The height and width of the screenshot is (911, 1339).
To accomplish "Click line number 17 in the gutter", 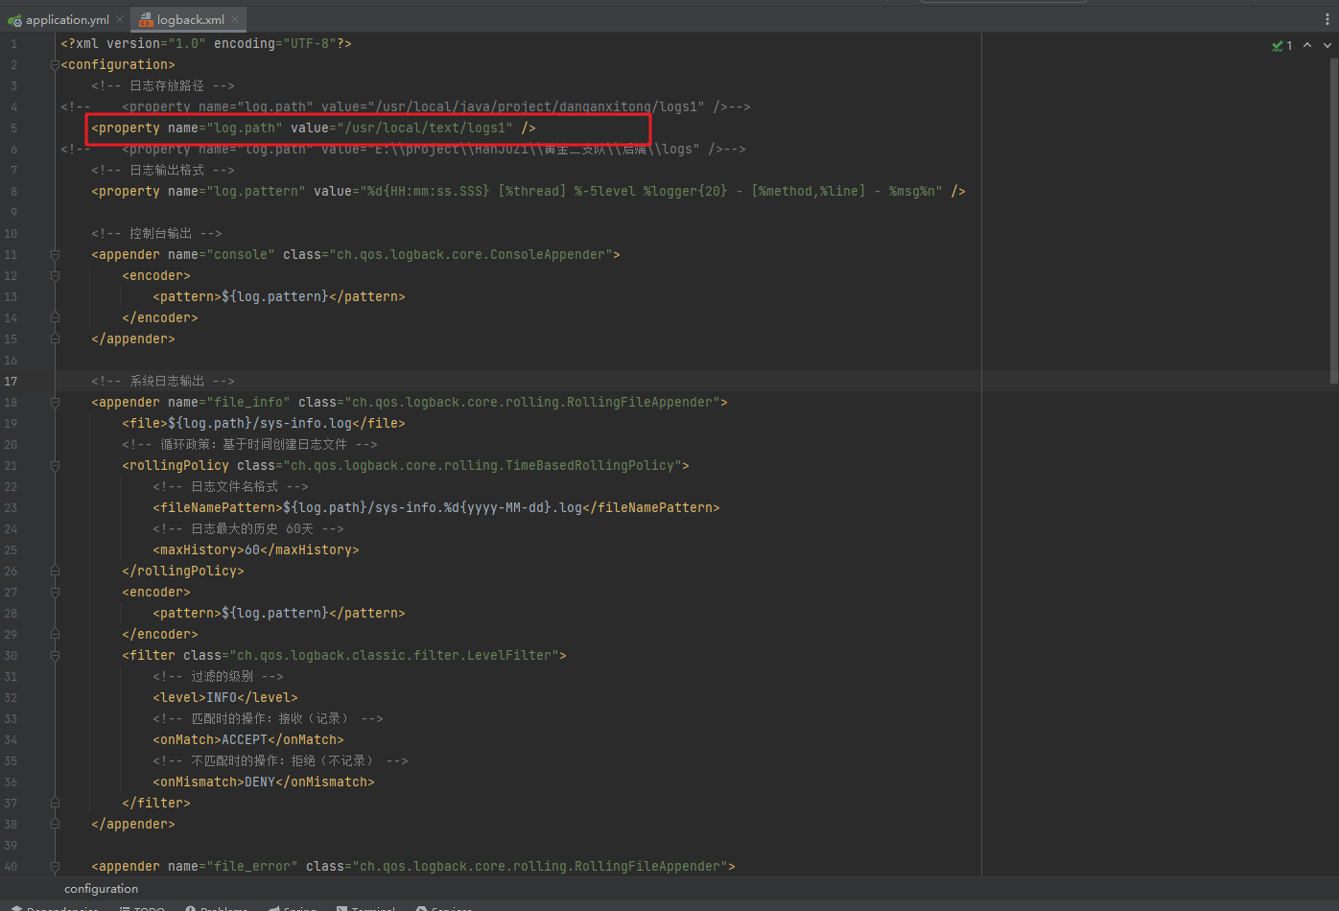I will pyautogui.click(x=11, y=382).
